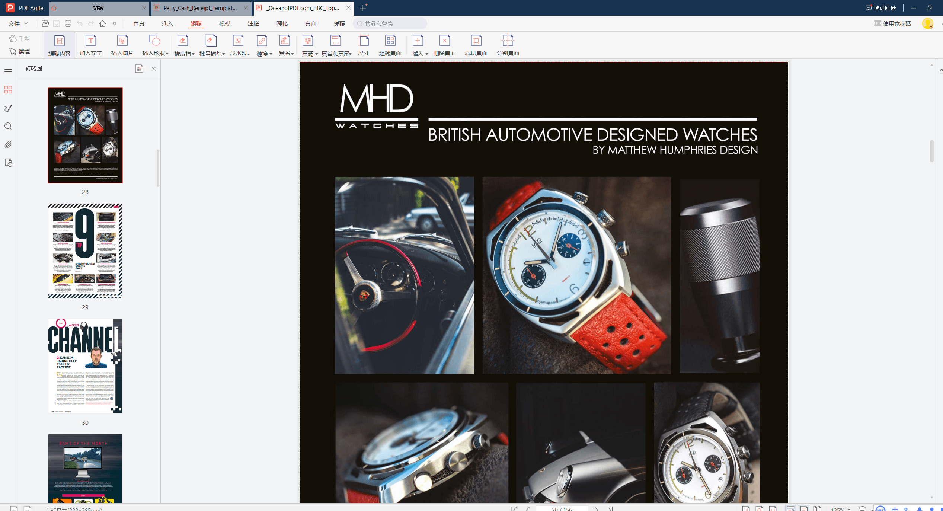Open the document security icon in left sidebar
This screenshot has width=943, height=511.
(8, 163)
